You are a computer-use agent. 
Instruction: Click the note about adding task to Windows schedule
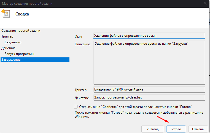coord(139,115)
